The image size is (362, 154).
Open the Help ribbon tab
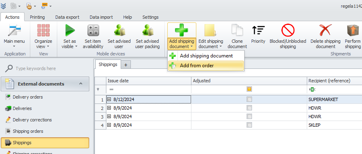(x=128, y=17)
